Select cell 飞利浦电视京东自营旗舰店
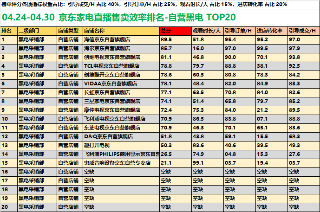The height and width of the screenshot is (212, 320). [121, 119]
